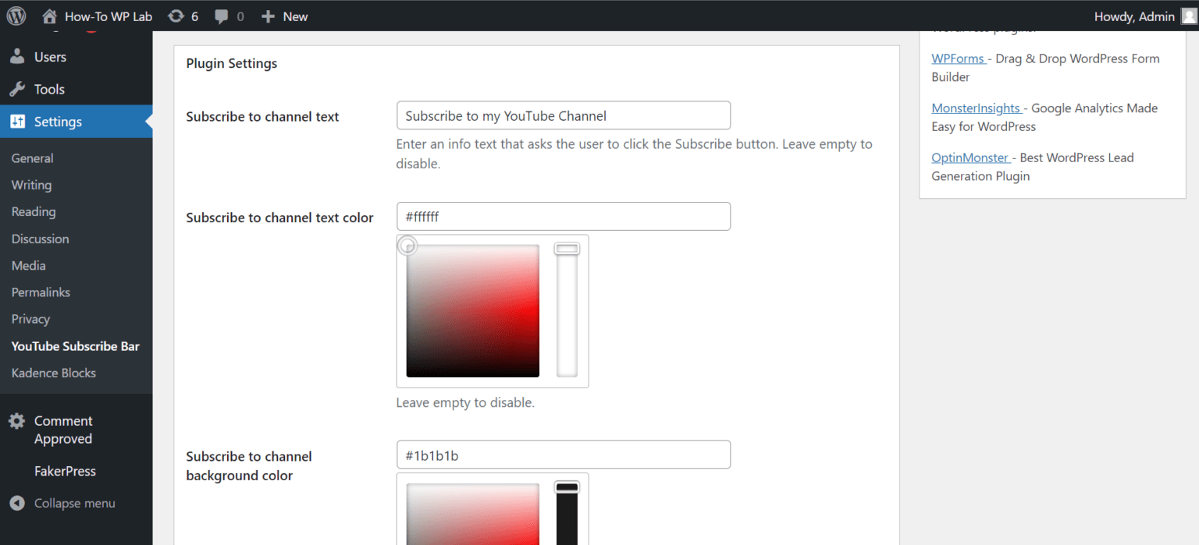The width and height of the screenshot is (1199, 545).
Task: Open General settings
Action: (x=32, y=158)
